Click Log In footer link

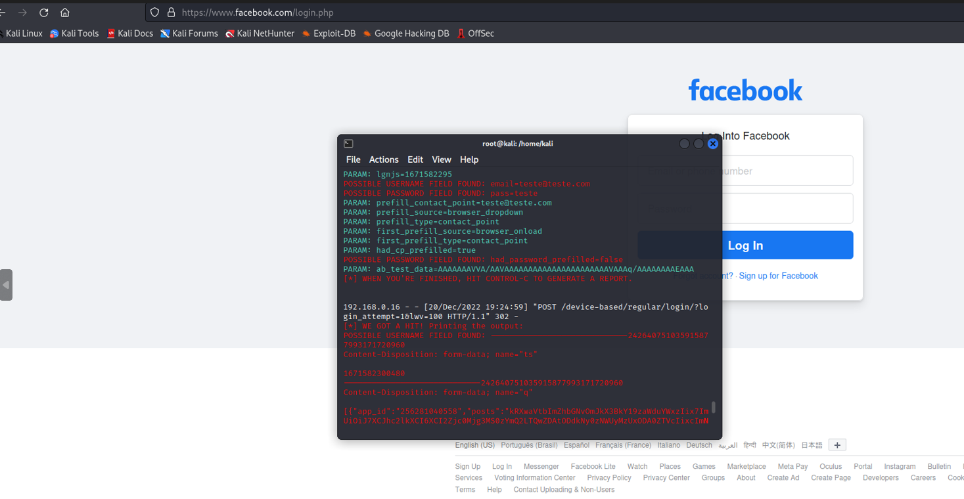(502, 467)
